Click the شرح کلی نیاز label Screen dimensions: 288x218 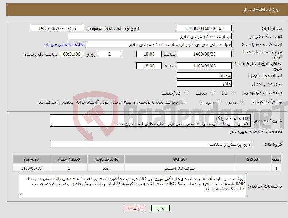pos(267,121)
